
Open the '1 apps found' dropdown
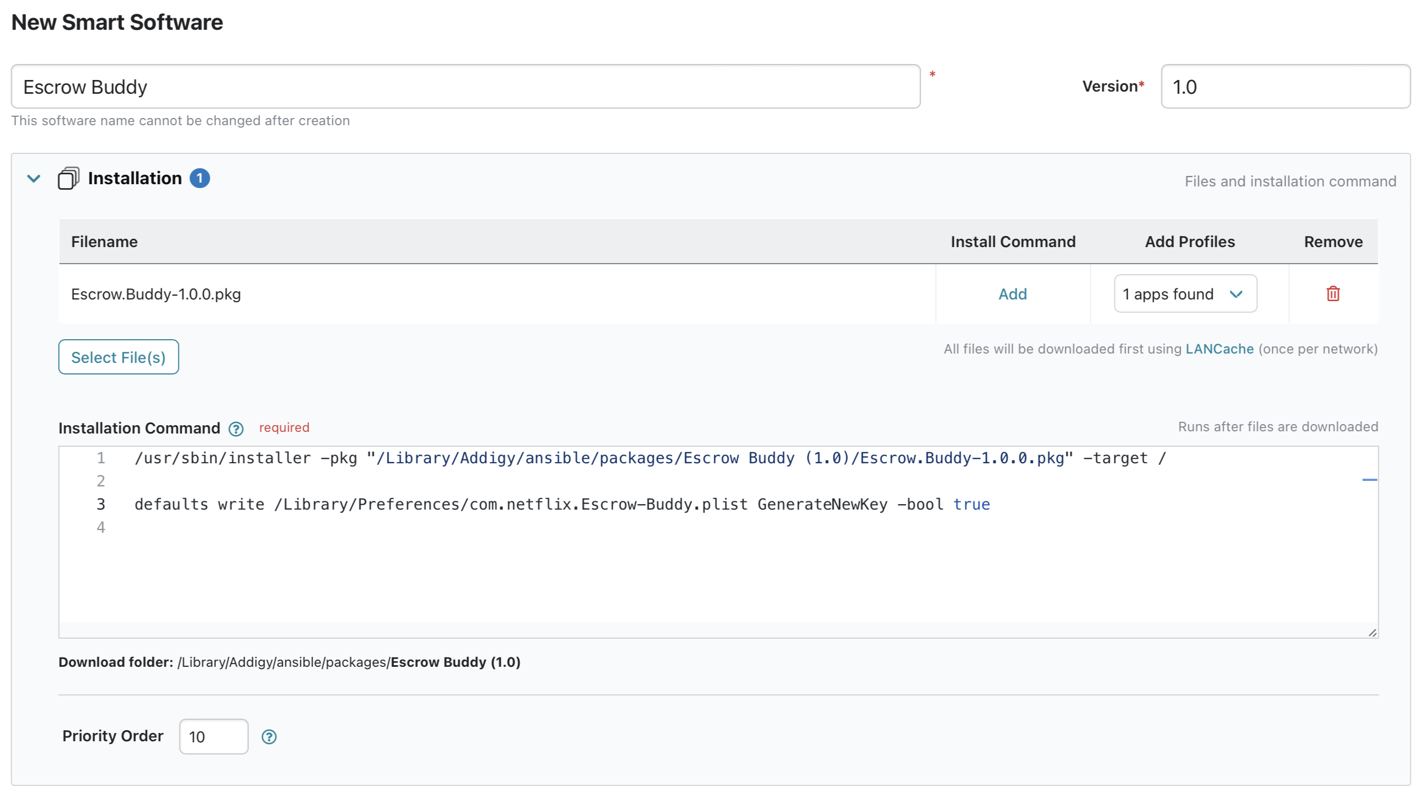(x=1185, y=293)
